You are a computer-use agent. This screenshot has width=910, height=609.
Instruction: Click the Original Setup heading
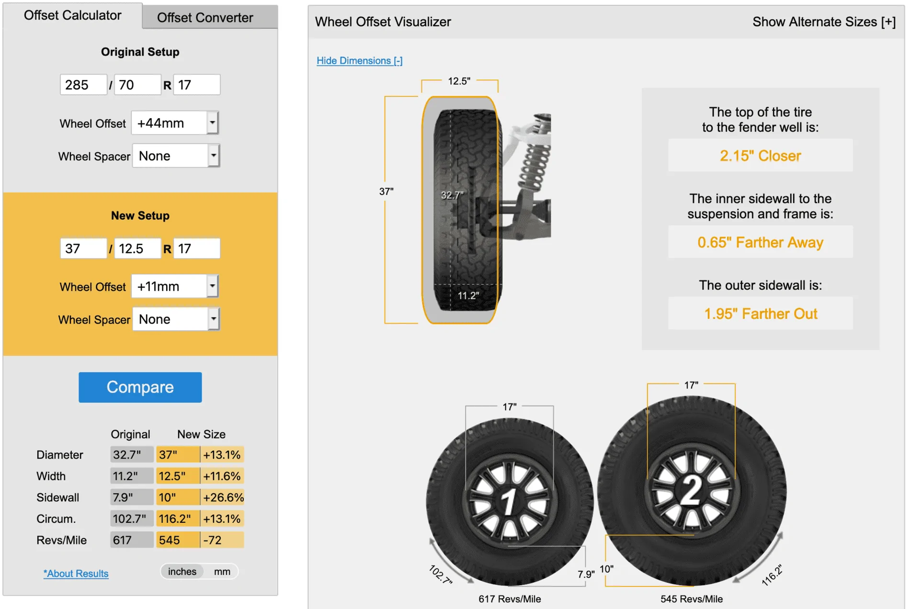coord(140,52)
